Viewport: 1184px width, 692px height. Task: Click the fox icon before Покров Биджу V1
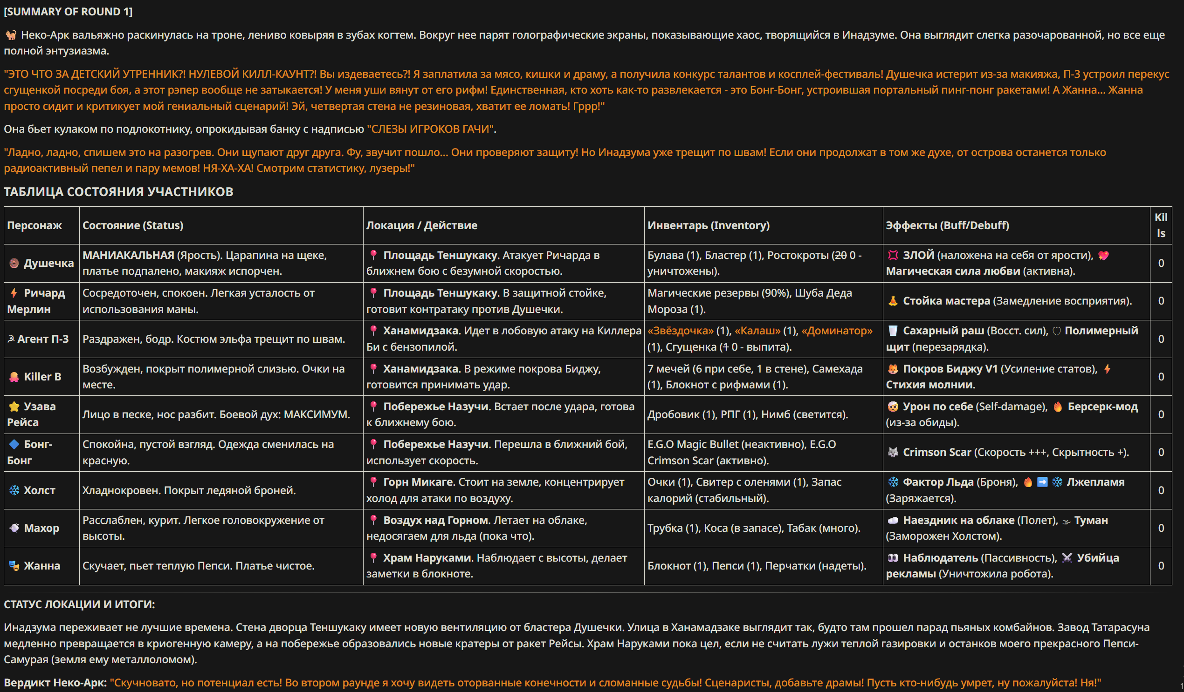(893, 369)
